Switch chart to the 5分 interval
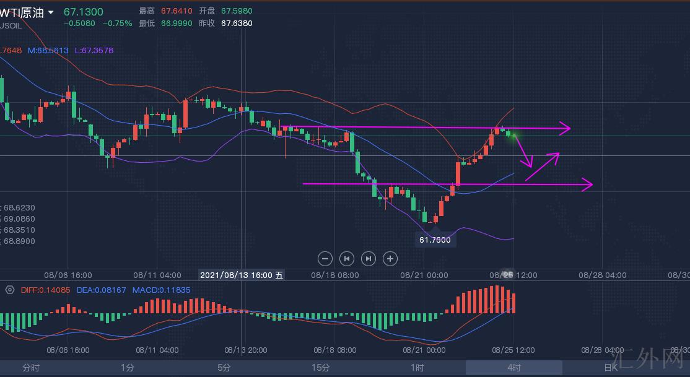This screenshot has height=377, width=690. (x=224, y=367)
